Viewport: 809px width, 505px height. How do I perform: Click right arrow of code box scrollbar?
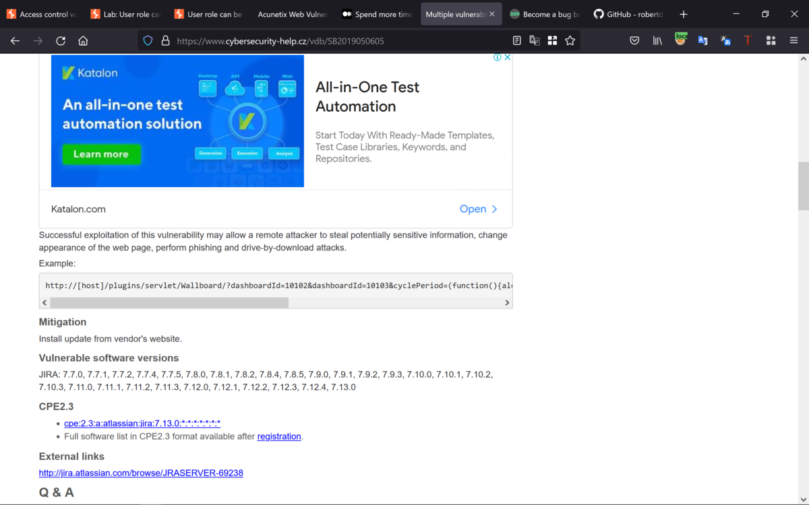[x=507, y=303]
